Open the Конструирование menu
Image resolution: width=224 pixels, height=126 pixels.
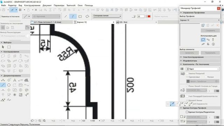point(32,5)
